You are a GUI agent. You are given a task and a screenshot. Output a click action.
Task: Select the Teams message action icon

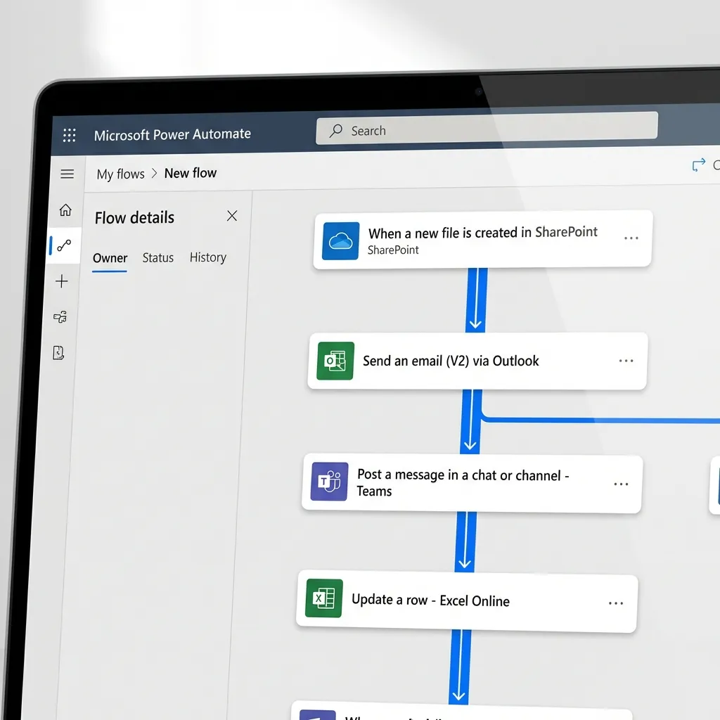point(328,482)
